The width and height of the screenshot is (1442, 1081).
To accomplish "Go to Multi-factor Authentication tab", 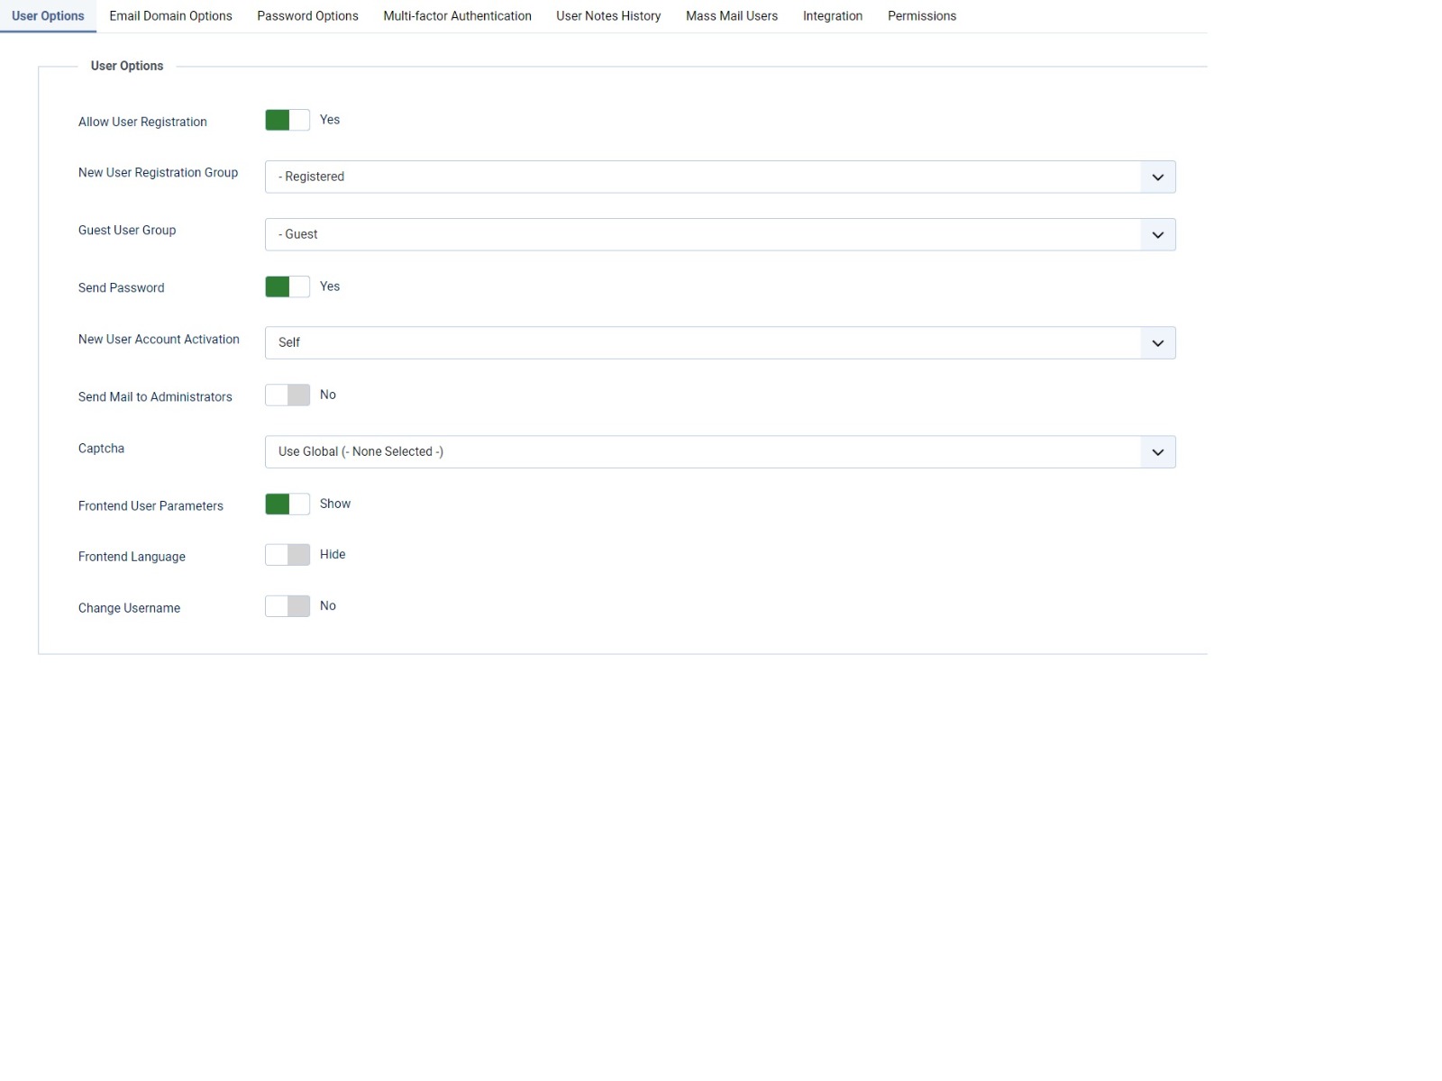I will point(457,16).
